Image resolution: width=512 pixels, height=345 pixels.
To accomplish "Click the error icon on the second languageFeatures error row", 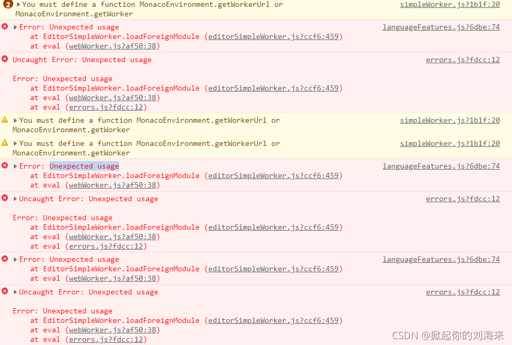I will 5,259.
